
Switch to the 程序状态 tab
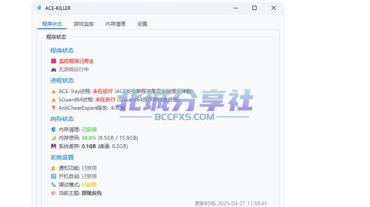click(52, 24)
